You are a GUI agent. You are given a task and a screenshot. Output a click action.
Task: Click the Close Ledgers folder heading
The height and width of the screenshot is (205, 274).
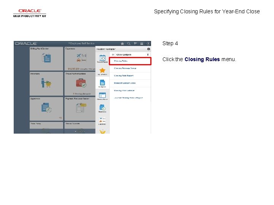pos(124,55)
